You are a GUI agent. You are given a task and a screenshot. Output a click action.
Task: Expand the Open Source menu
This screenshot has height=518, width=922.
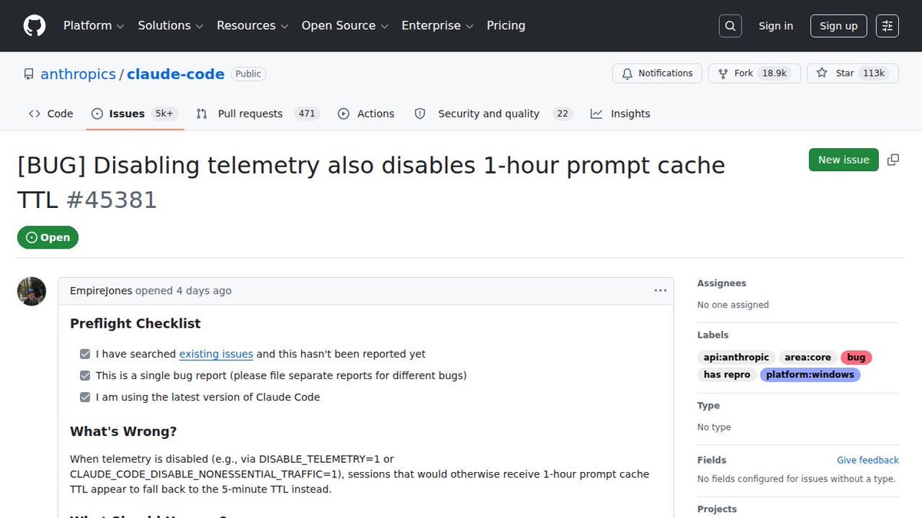[345, 25]
